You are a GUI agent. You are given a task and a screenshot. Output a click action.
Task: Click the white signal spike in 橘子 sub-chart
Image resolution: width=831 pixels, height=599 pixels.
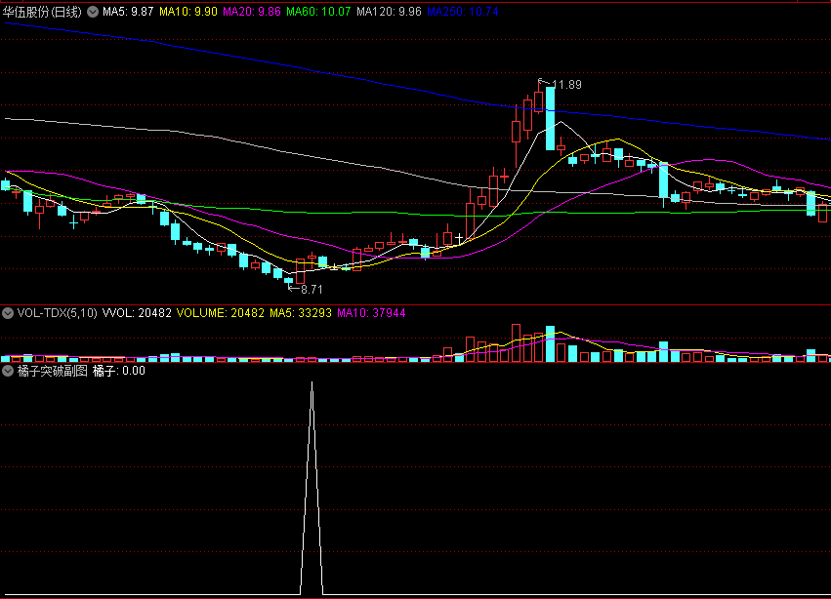[x=312, y=487]
